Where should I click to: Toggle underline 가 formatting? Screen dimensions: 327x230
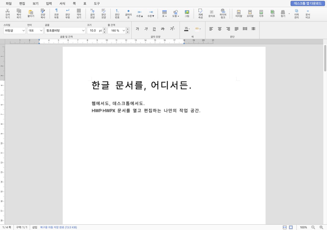pos(154,29)
